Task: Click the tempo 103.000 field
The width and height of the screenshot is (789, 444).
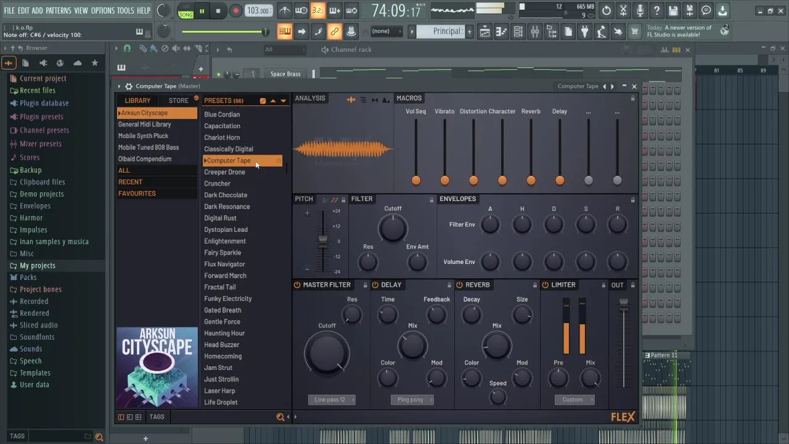Action: pyautogui.click(x=258, y=10)
